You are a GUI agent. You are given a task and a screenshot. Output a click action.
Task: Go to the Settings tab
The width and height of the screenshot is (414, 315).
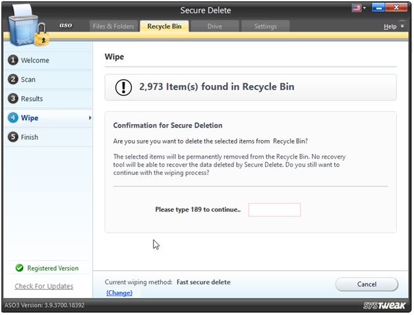[x=265, y=26]
